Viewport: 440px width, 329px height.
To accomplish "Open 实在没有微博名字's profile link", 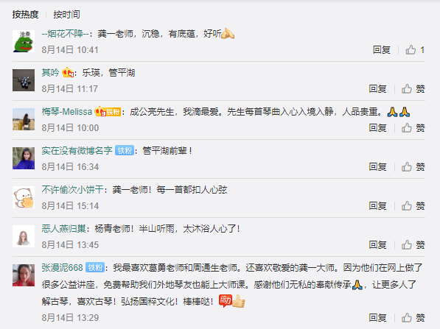I will [77, 151].
